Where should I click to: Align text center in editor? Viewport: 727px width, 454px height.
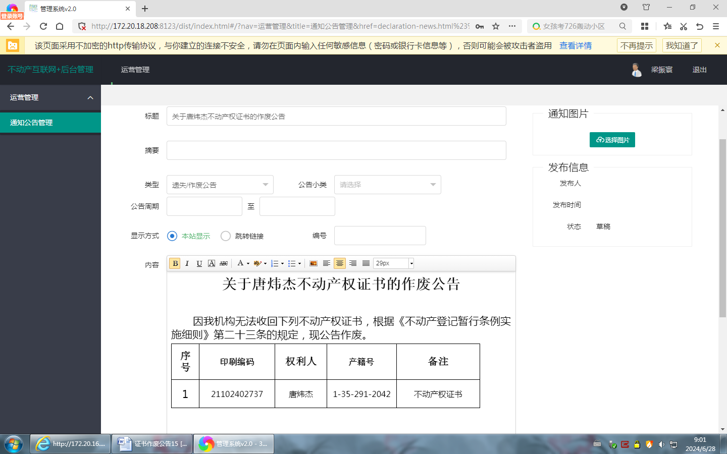(x=340, y=263)
